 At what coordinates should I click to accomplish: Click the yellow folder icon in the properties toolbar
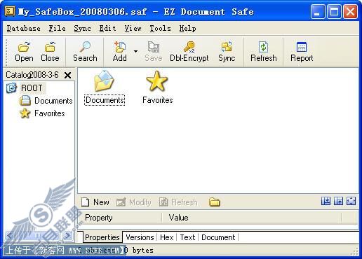[215, 202]
